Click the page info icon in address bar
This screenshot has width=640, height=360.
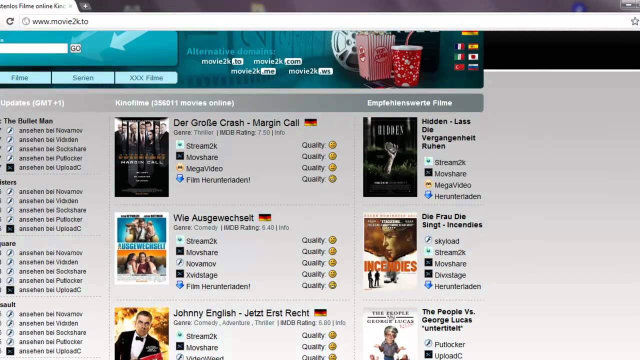pyautogui.click(x=26, y=21)
